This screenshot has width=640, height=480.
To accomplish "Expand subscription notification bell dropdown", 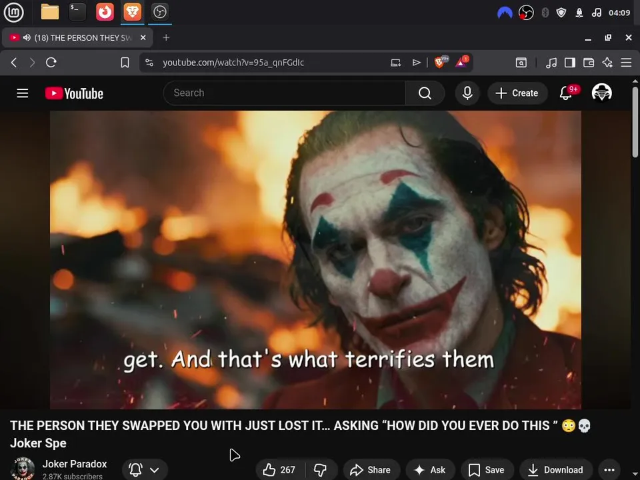I will click(x=145, y=470).
